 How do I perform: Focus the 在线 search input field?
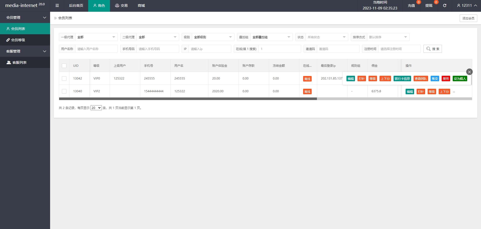[280, 49]
